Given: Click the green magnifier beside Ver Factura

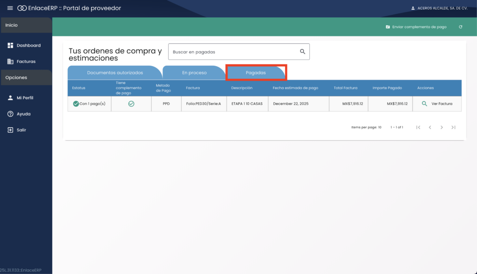Looking at the screenshot, I should 424,104.
